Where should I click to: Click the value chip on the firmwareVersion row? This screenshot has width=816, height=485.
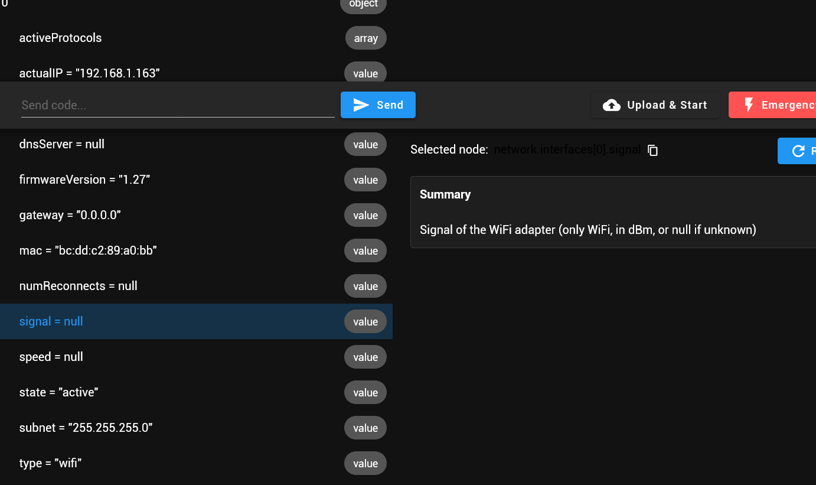point(365,180)
